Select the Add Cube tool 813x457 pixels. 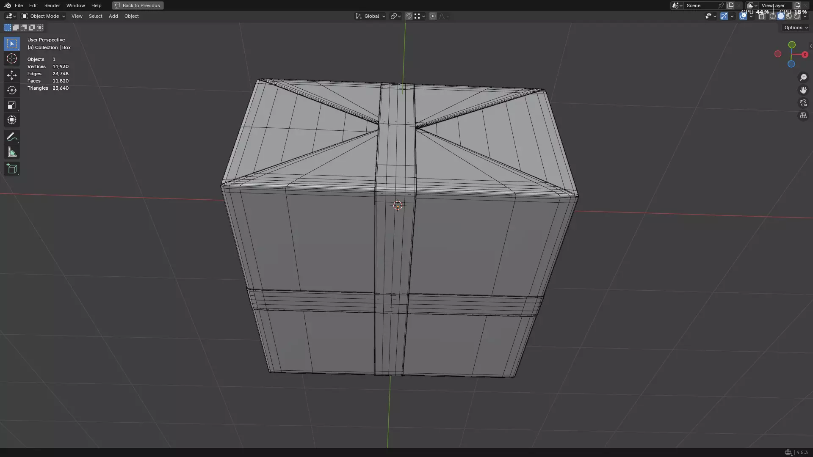click(x=12, y=169)
